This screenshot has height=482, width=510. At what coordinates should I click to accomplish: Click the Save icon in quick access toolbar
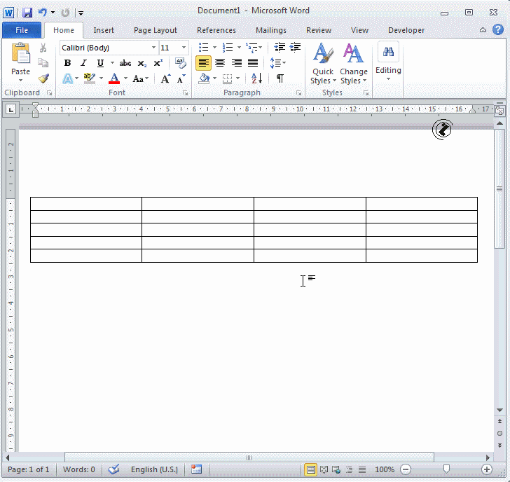pyautogui.click(x=27, y=12)
